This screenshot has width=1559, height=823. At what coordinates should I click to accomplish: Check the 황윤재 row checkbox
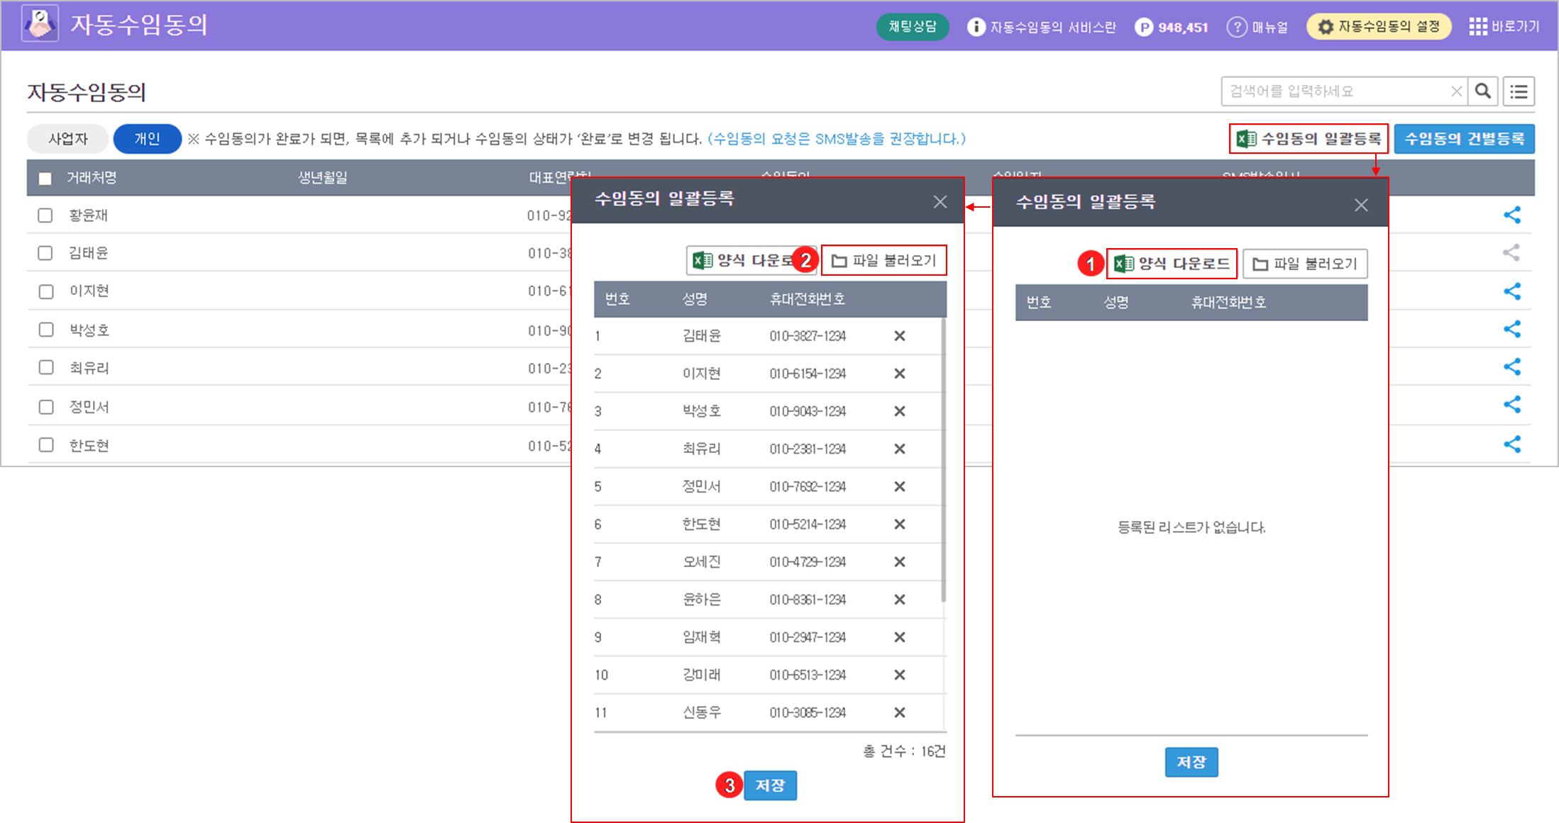point(45,215)
